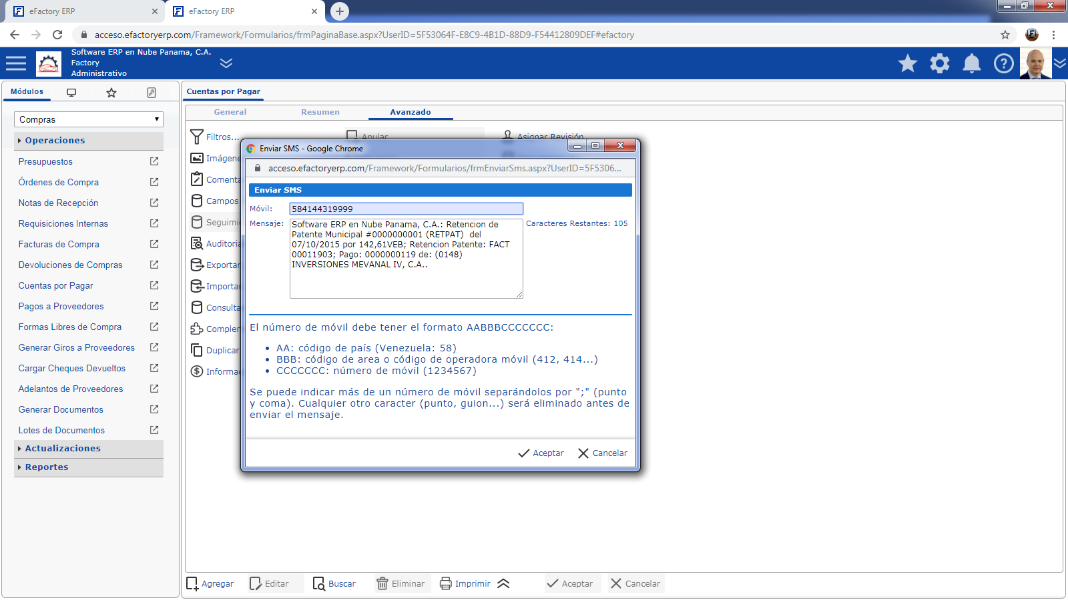Viewport: 1068px width, 600px height.
Task: Select the Módulos tab
Action: pyautogui.click(x=27, y=92)
